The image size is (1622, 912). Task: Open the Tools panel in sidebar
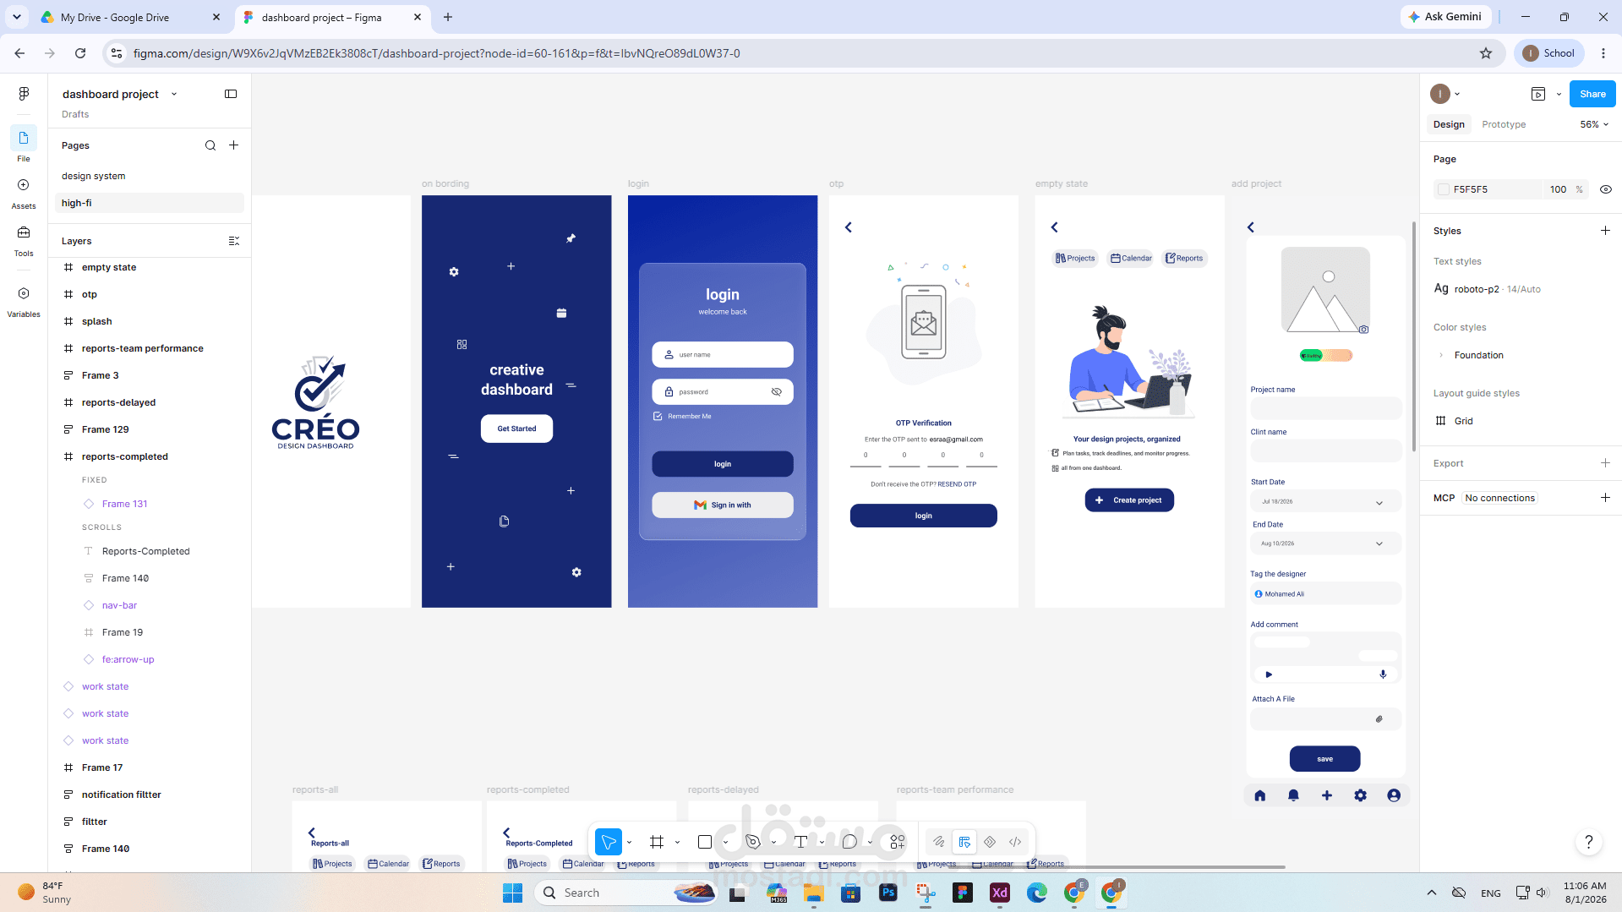click(24, 240)
